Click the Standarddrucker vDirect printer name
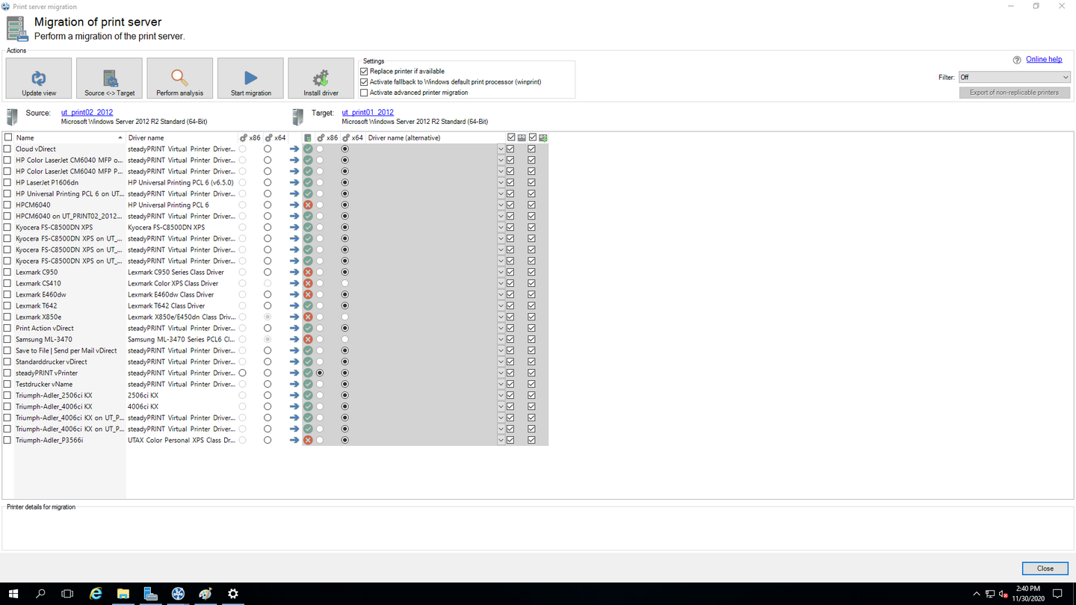This screenshot has height=605, width=1076. (x=52, y=362)
